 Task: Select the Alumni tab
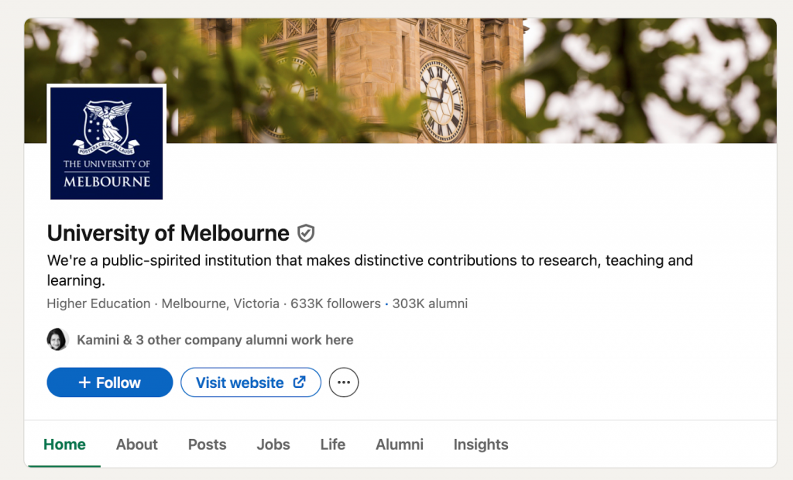point(400,444)
